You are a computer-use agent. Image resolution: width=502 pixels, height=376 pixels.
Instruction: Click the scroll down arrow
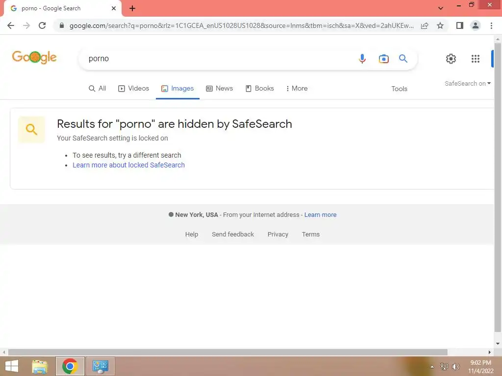point(498,344)
